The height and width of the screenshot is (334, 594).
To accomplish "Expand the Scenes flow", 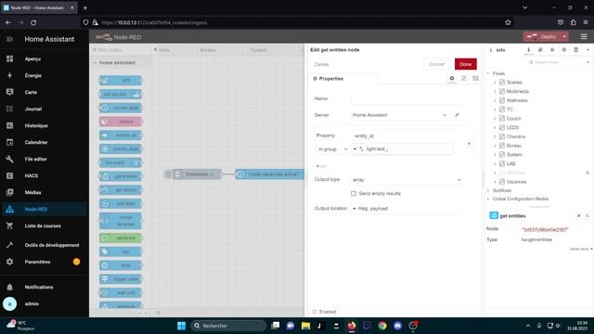I will click(495, 83).
